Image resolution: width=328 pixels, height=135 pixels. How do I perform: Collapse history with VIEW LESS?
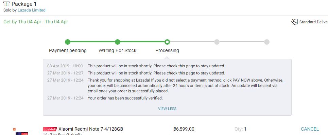click(167, 109)
